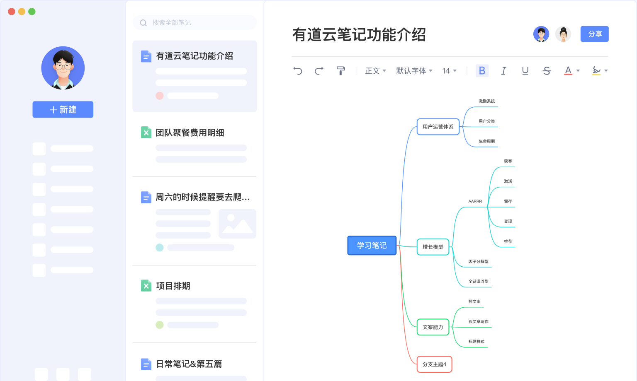Open the 正文 paragraph style dropdown

375,71
